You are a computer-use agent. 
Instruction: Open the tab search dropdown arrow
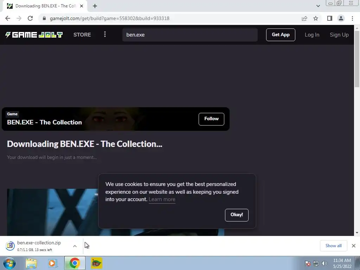tap(318, 6)
